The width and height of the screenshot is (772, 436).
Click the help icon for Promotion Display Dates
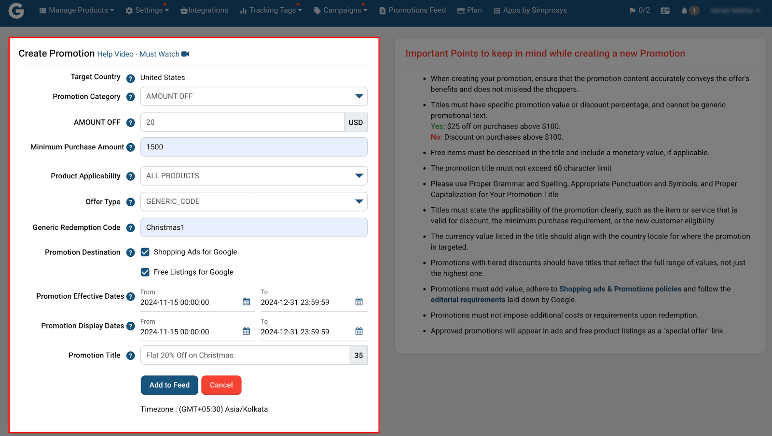[x=130, y=326]
